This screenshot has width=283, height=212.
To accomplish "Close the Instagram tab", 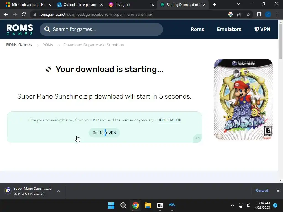I will point(153,5).
